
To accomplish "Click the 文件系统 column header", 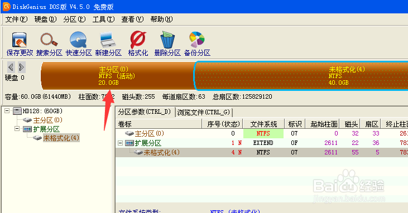I will tap(263, 124).
